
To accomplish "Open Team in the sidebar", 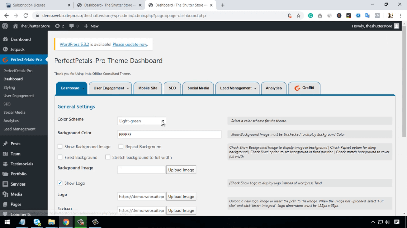I will pos(15,154).
